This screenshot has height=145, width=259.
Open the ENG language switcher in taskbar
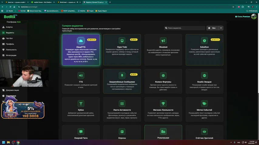pos(239,142)
